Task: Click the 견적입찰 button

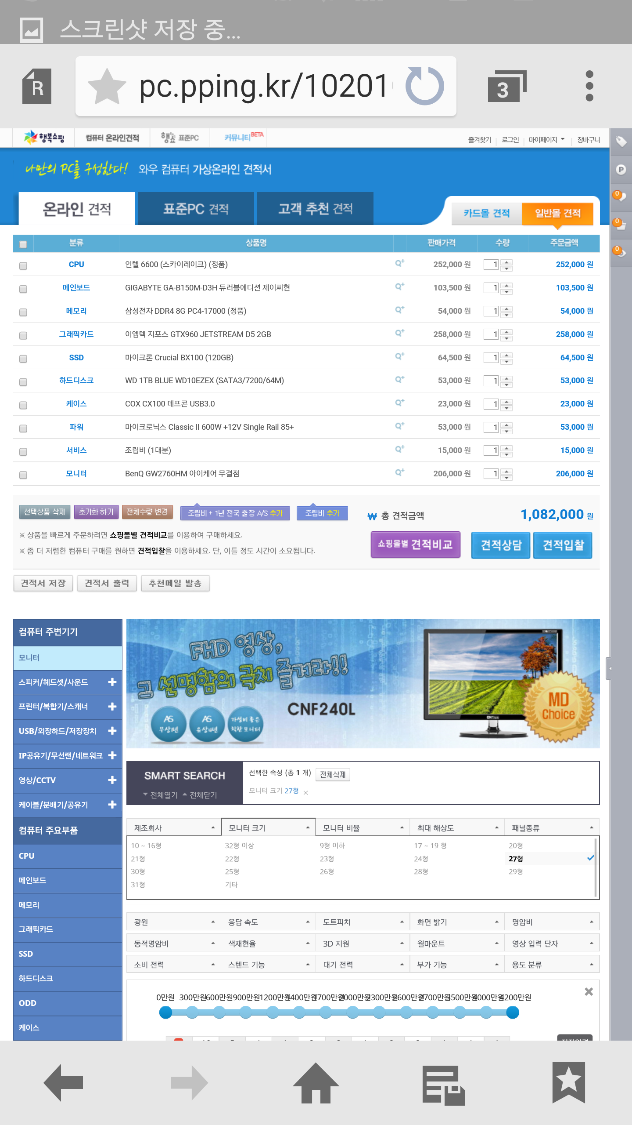Action: coord(563,545)
